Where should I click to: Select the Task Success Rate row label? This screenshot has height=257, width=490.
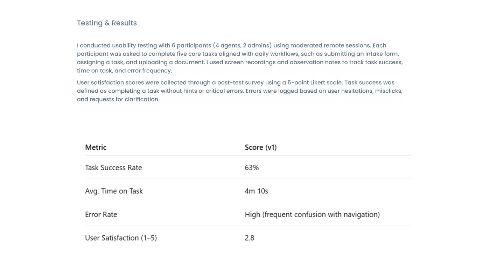pos(113,167)
